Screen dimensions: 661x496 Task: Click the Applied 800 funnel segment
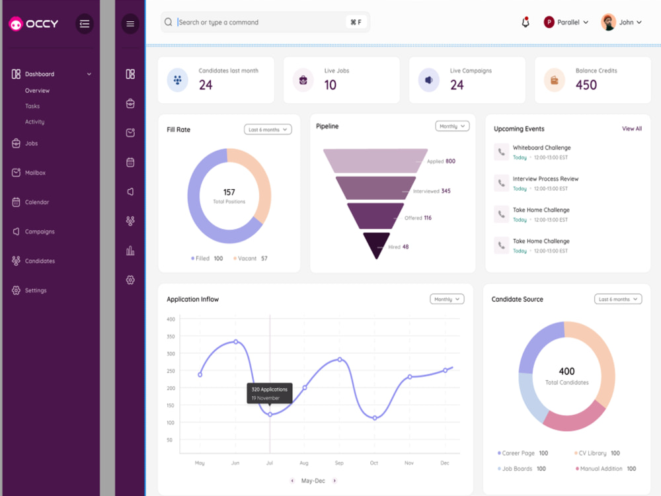pos(375,161)
